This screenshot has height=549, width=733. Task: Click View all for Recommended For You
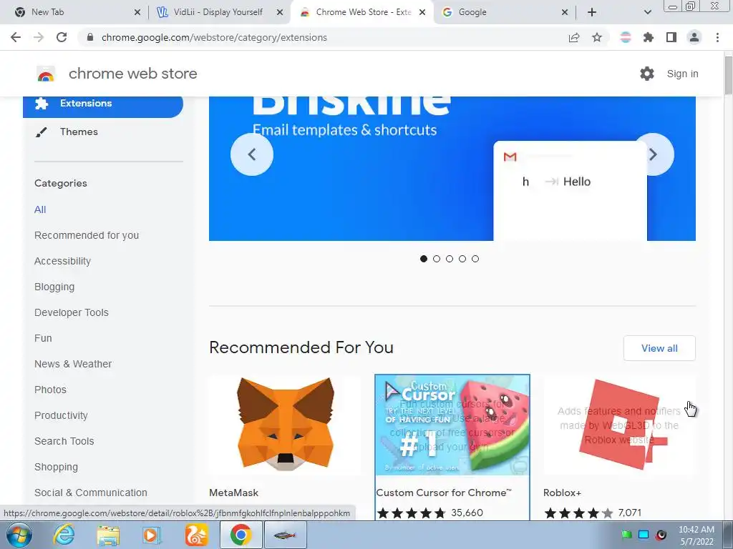[659, 348]
